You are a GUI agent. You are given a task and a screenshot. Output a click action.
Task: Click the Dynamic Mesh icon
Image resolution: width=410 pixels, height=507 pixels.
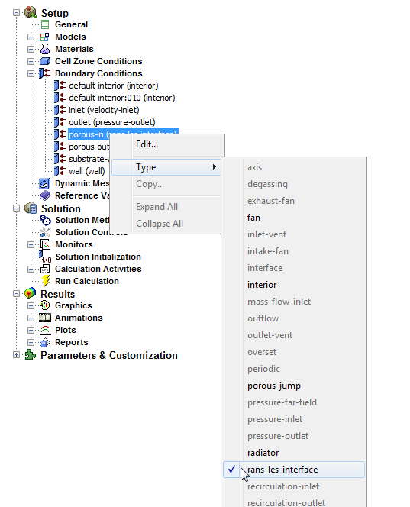pyautogui.click(x=44, y=183)
